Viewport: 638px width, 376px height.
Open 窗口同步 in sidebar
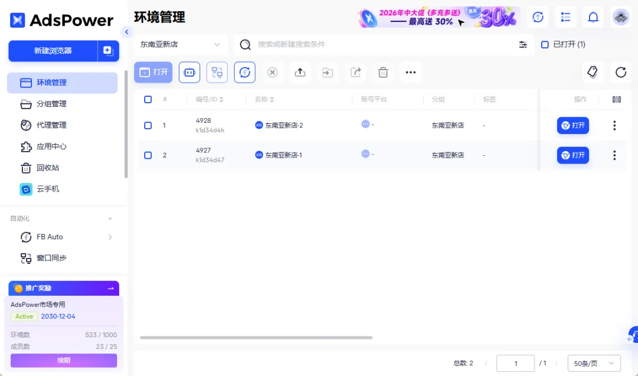(62, 258)
